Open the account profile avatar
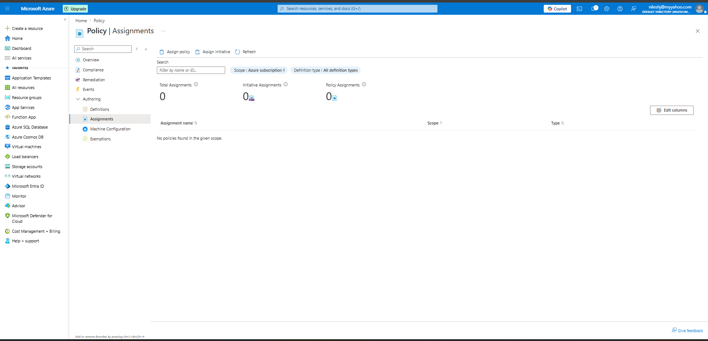 point(700,9)
